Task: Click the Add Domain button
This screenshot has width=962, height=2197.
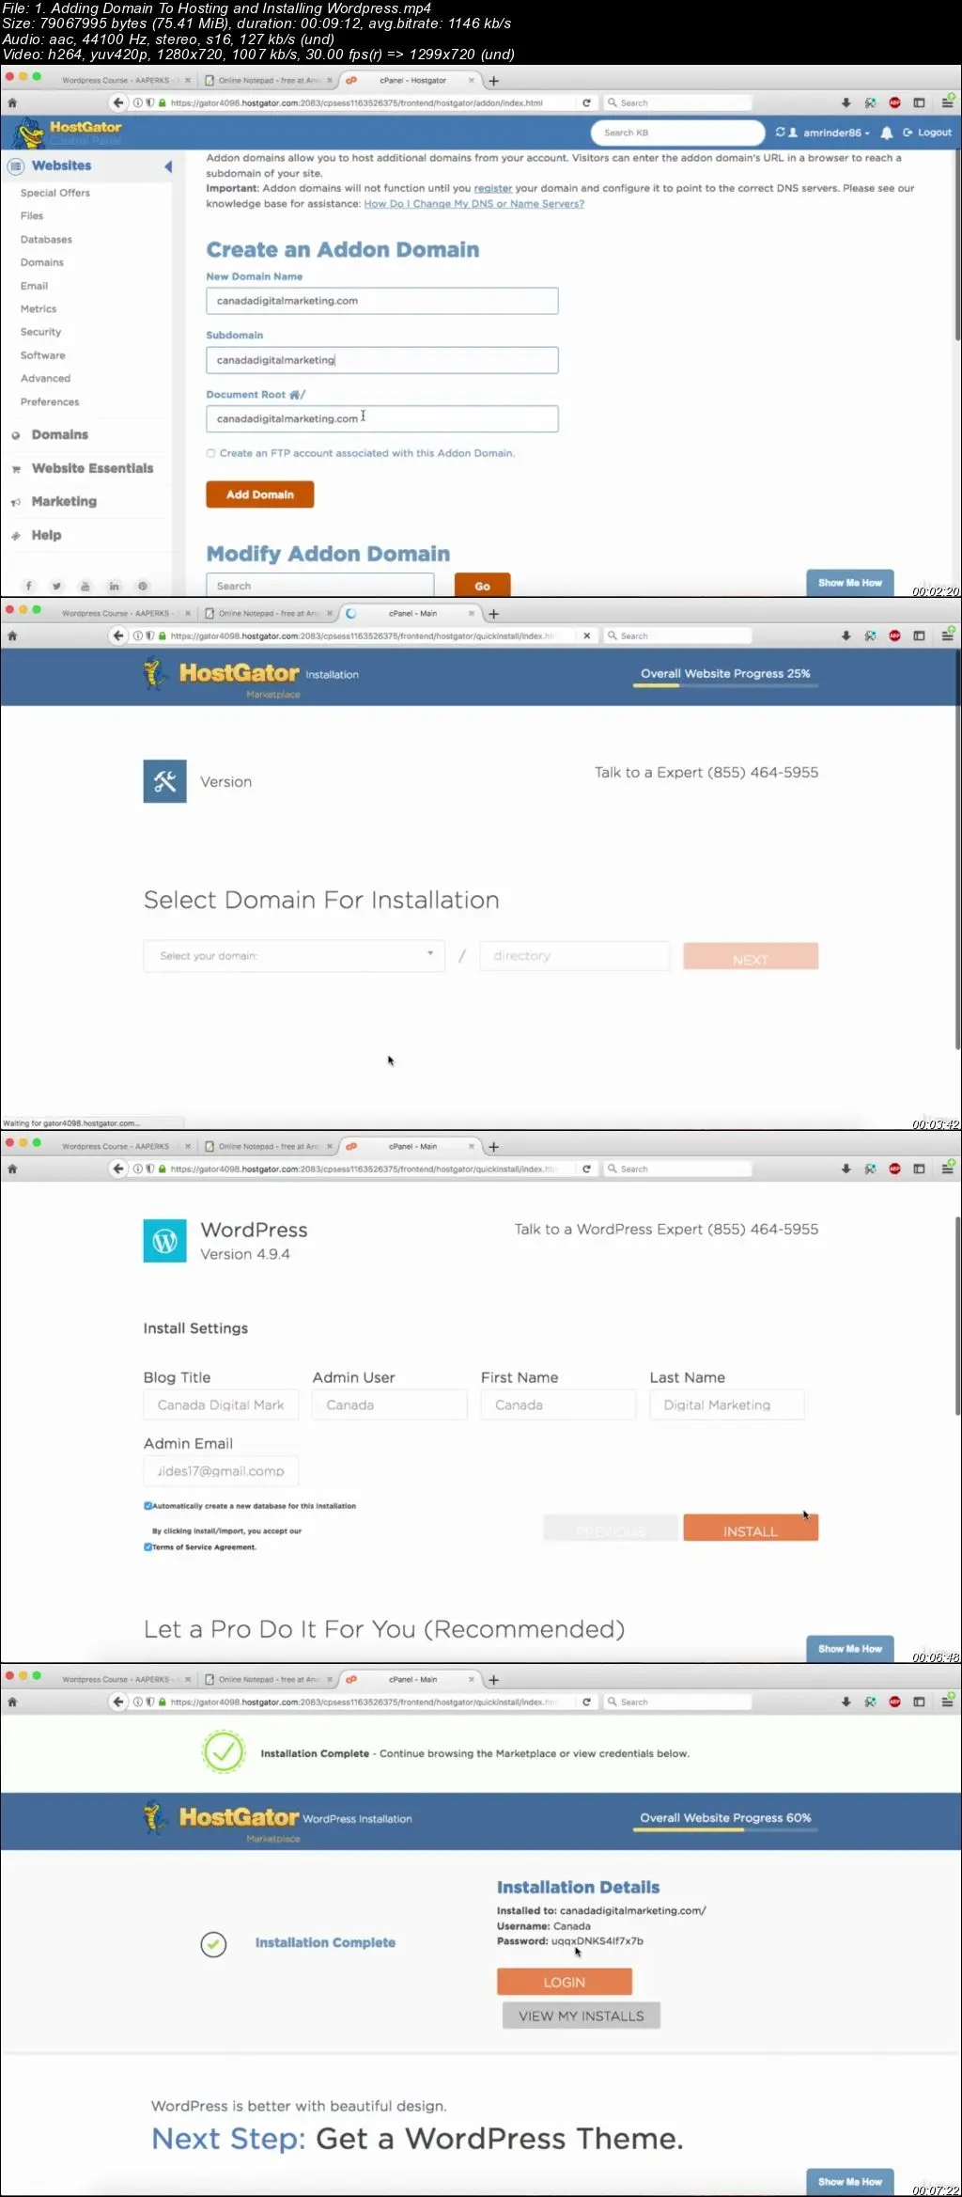Action: [x=260, y=494]
